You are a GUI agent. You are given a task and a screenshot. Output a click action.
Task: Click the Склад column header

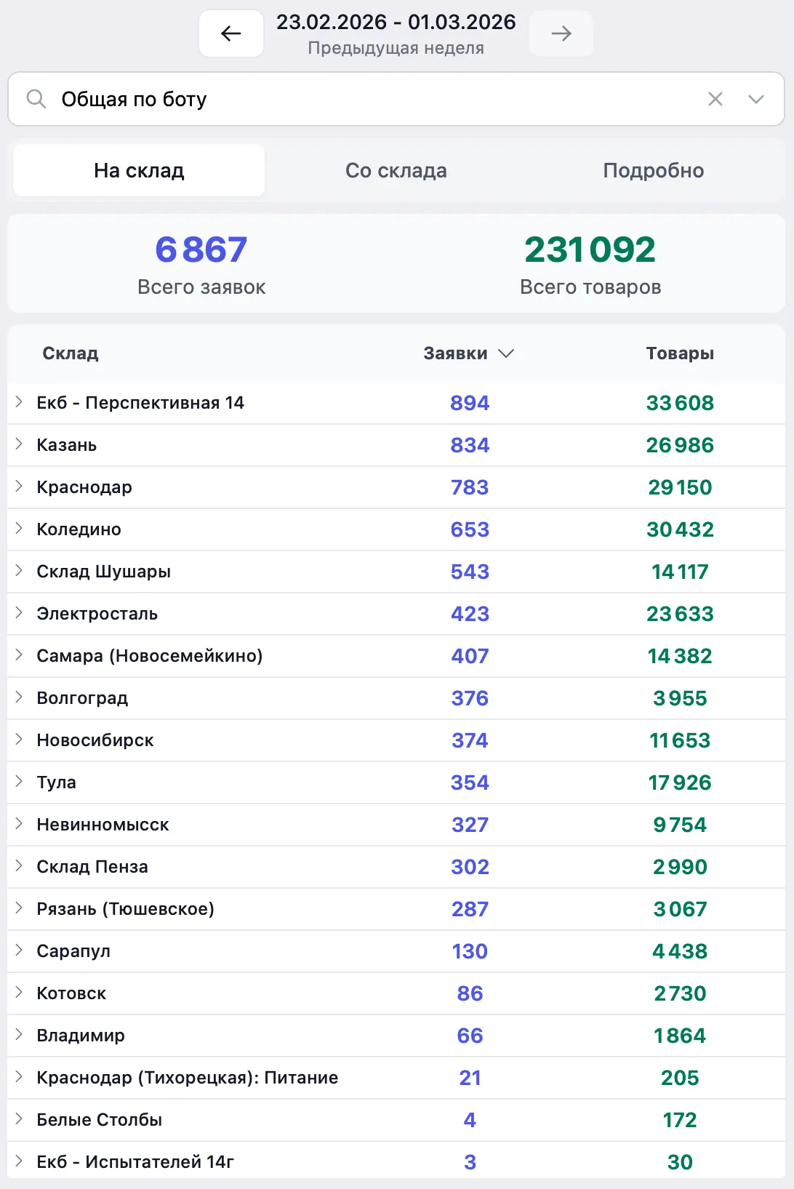tap(71, 353)
